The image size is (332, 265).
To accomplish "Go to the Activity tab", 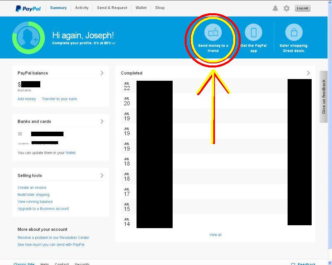I will pyautogui.click(x=82, y=8).
